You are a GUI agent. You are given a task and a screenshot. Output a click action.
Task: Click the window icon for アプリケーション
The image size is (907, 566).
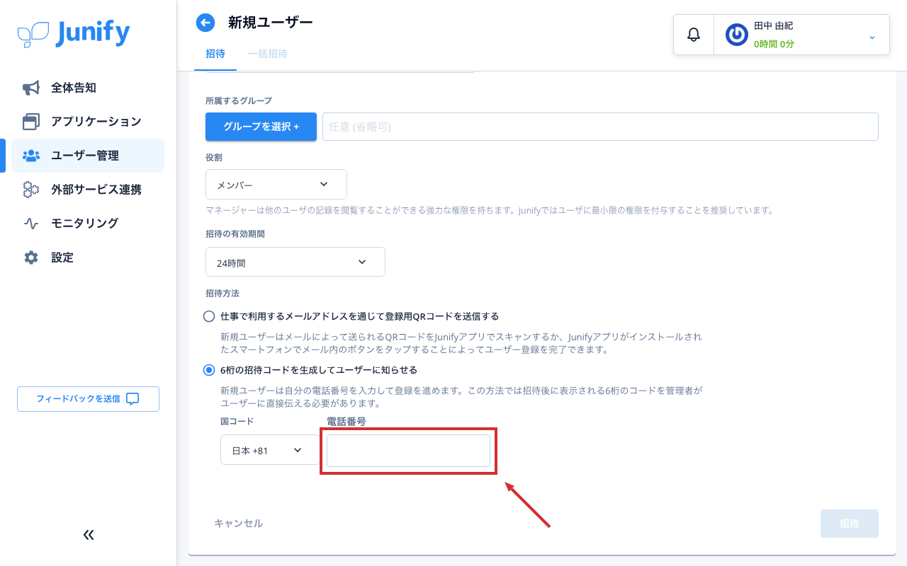(x=31, y=122)
